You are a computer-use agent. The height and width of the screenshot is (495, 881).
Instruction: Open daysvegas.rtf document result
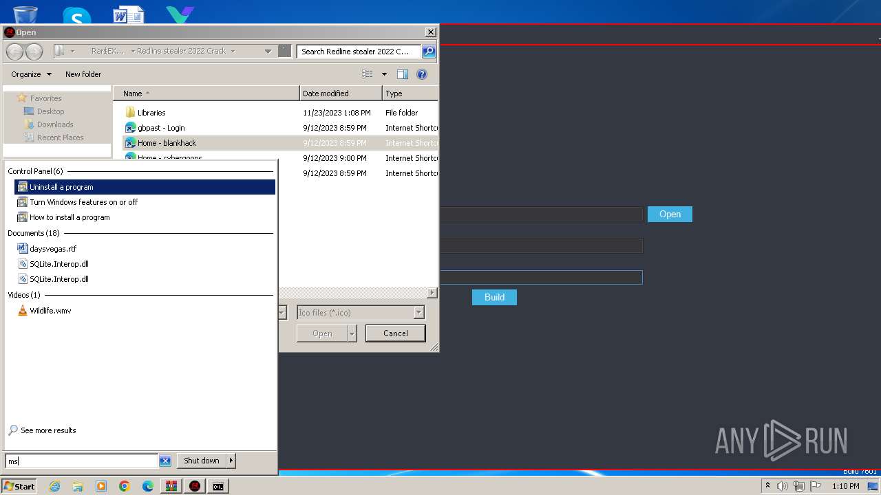point(145,249)
